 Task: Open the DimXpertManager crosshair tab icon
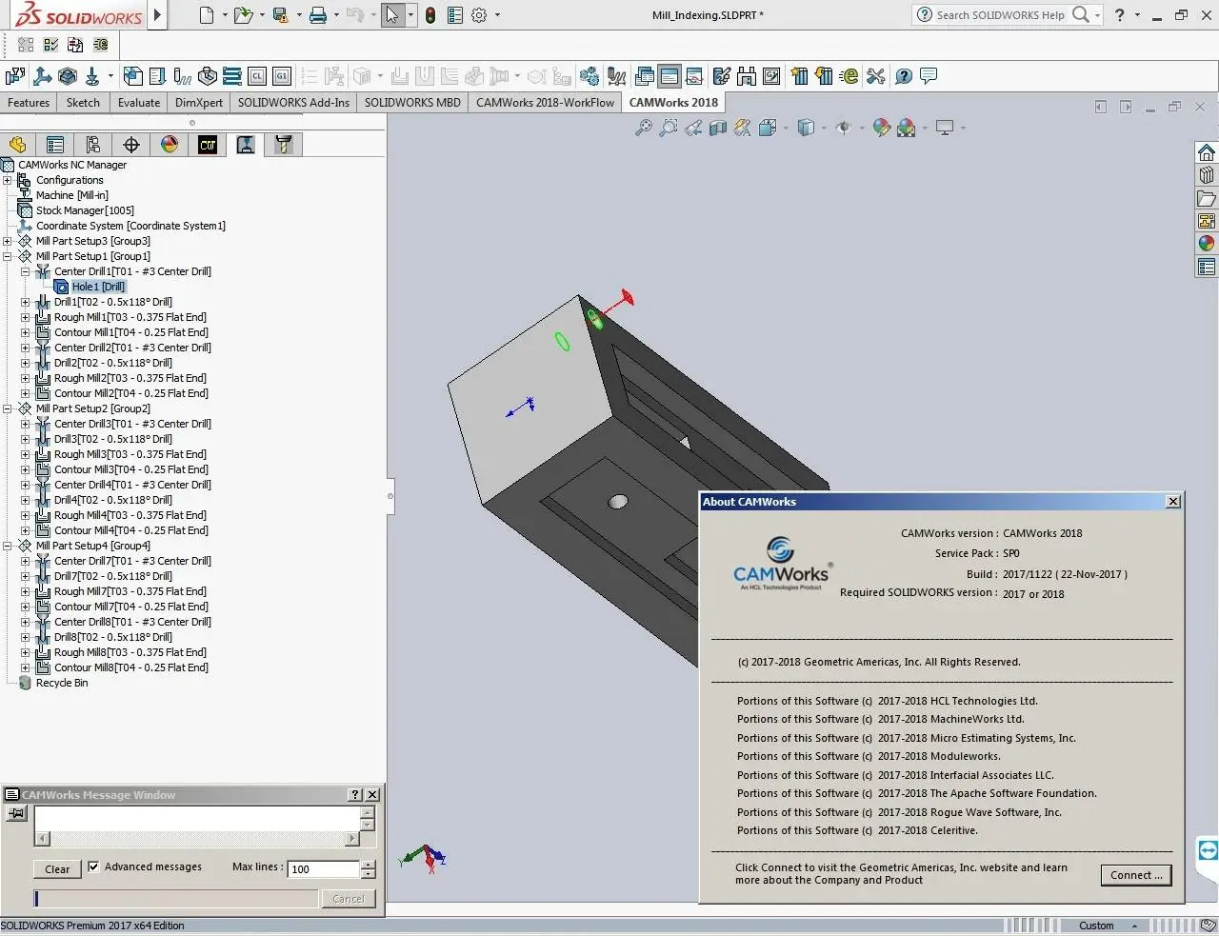(x=131, y=145)
